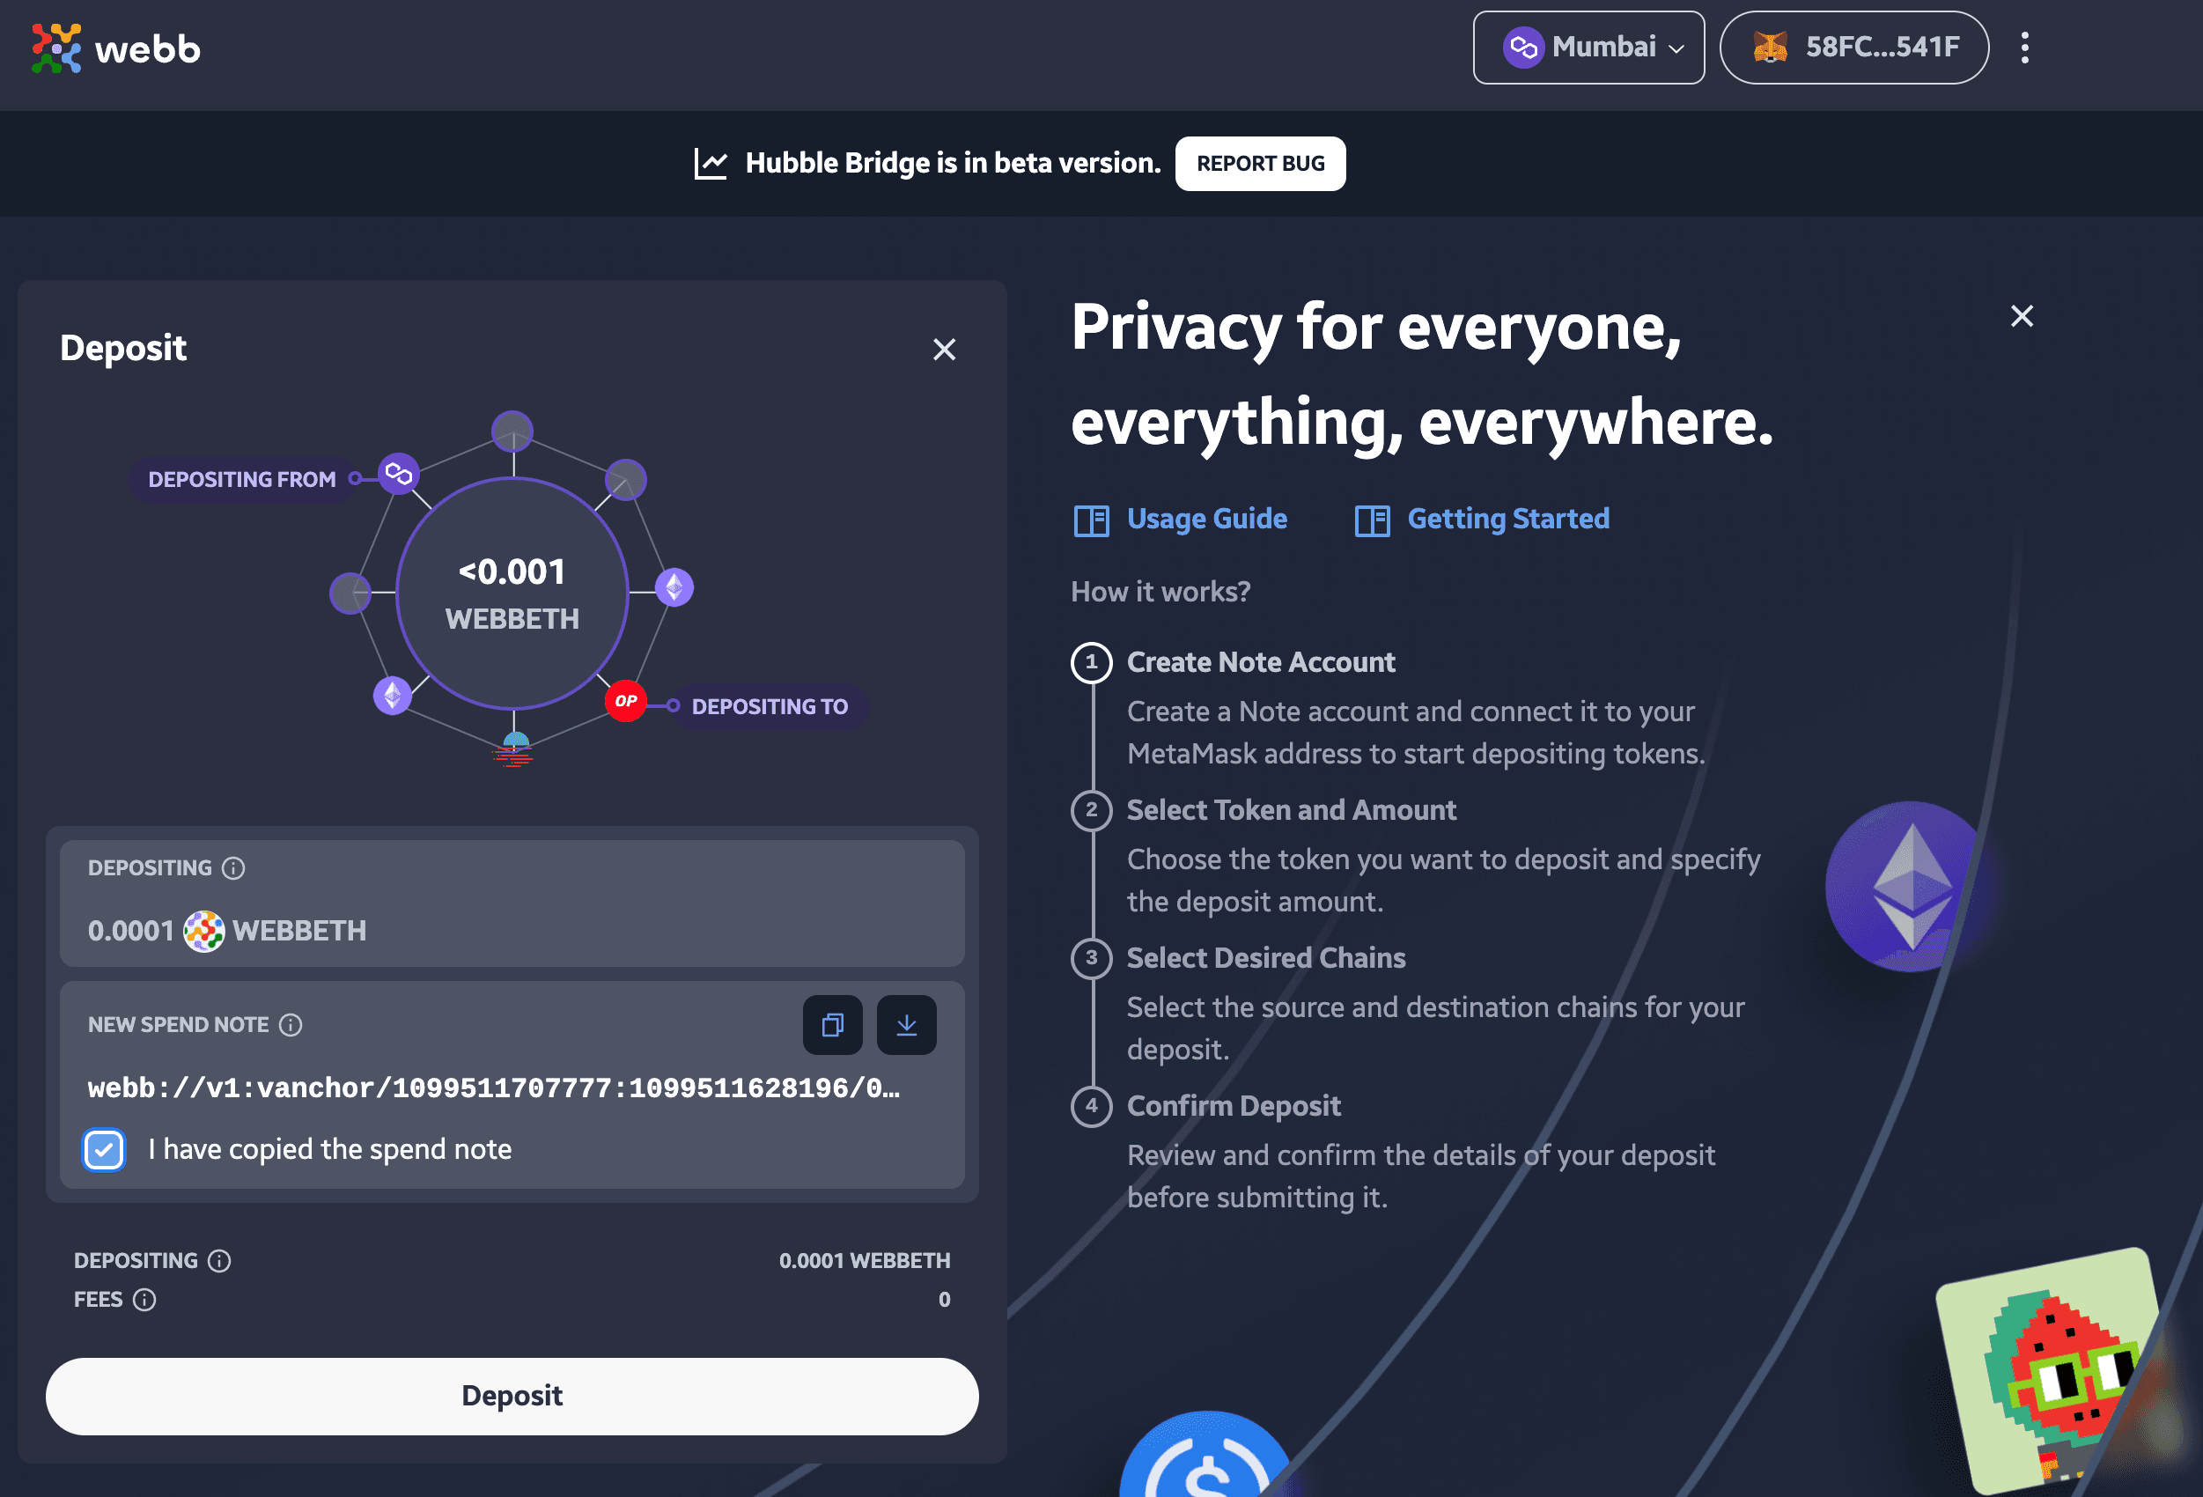Open the three-dot more options menu

point(2024,48)
